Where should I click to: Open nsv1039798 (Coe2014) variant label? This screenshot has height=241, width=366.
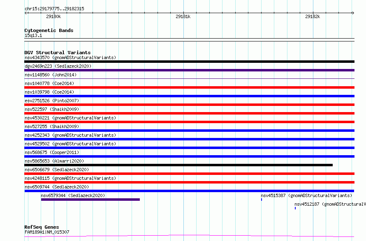(49, 92)
